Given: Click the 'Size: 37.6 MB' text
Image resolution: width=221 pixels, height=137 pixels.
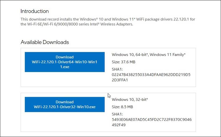Looking at the screenshot, I should (x=123, y=62).
